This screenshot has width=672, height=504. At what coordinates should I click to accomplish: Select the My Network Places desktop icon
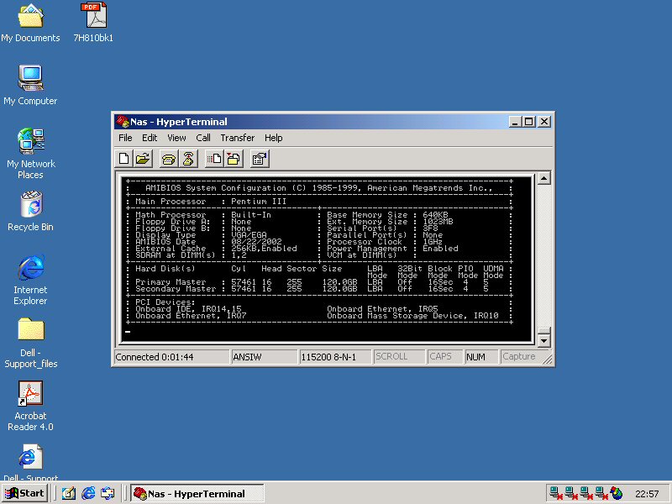tap(30, 154)
